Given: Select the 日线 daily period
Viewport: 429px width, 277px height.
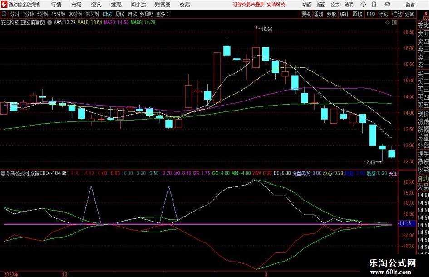Looking at the screenshot, I should click(x=107, y=14).
